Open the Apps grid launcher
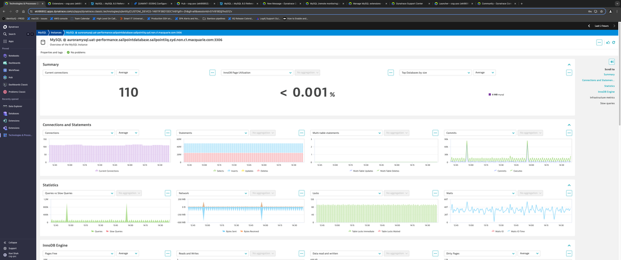This screenshot has width=621, height=260. (10, 41)
